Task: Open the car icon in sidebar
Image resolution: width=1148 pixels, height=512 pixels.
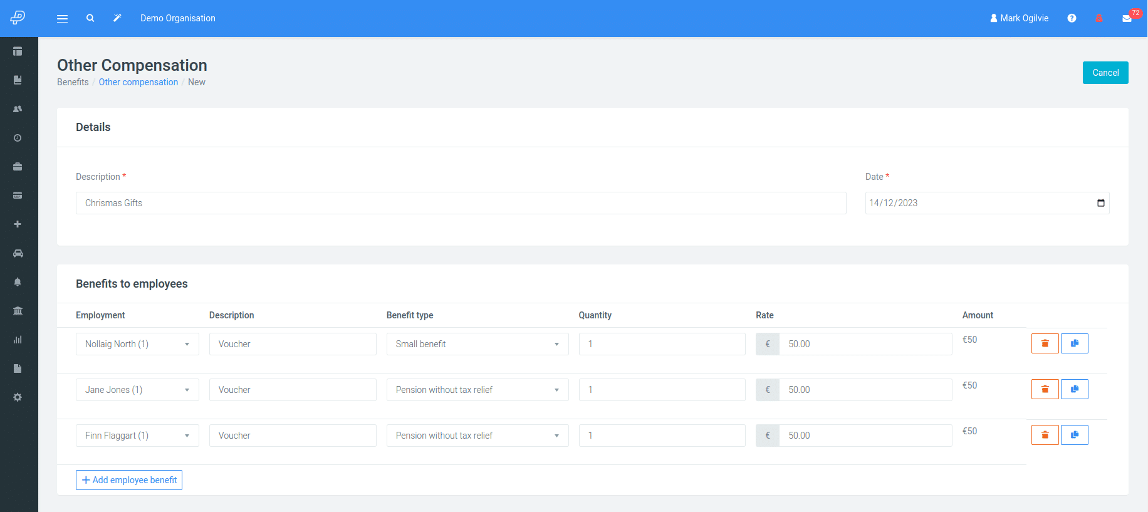Action: click(18, 253)
